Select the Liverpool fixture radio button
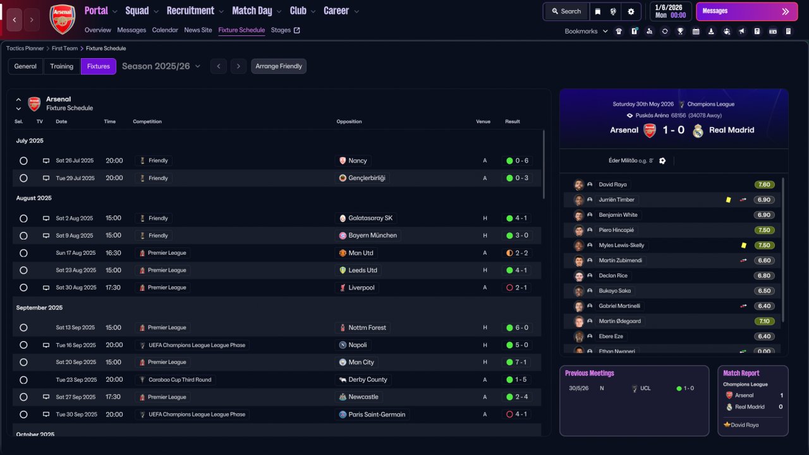Image resolution: width=809 pixels, height=455 pixels. [x=23, y=288]
